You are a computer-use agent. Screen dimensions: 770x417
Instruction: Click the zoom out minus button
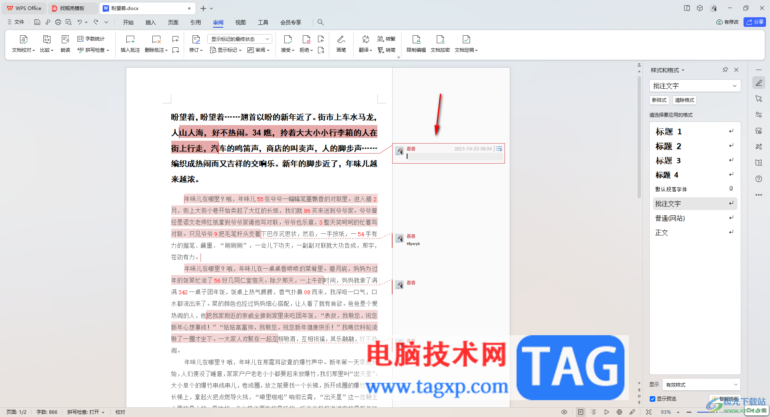(689, 412)
